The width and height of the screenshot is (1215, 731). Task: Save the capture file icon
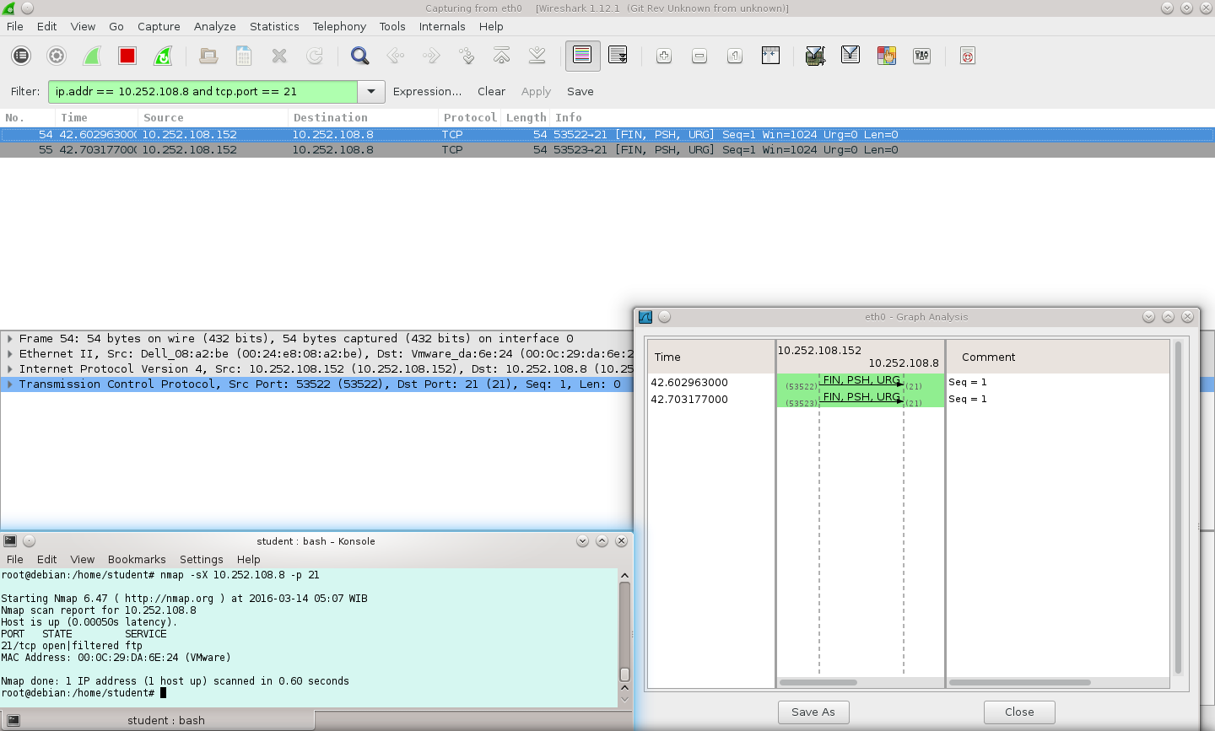[244, 56]
